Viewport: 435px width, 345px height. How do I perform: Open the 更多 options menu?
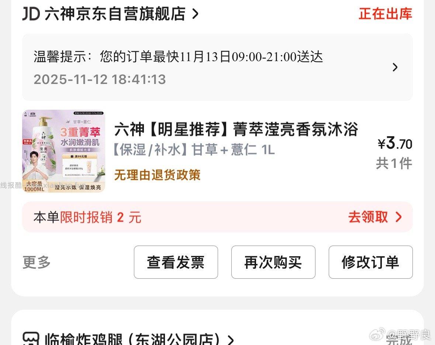click(x=37, y=262)
